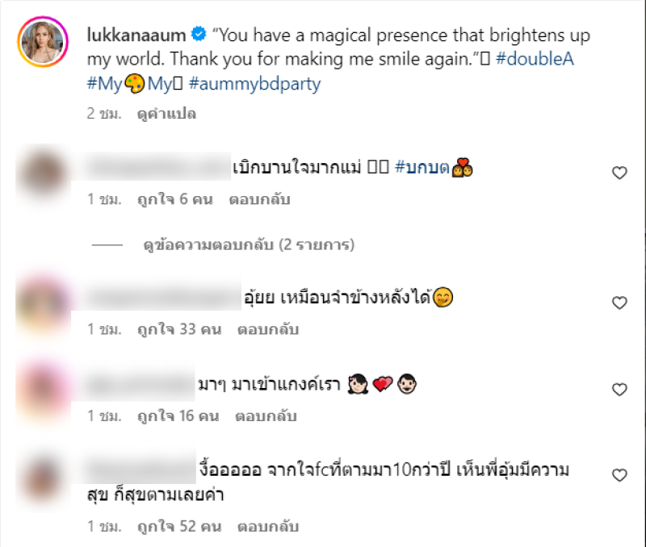Click the lukkanaaum username
The height and width of the screenshot is (547, 646).
(x=136, y=35)
